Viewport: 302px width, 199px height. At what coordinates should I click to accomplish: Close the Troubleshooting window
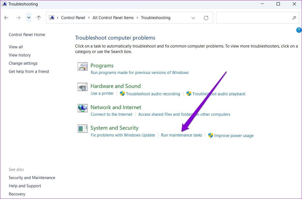tap(294, 4)
